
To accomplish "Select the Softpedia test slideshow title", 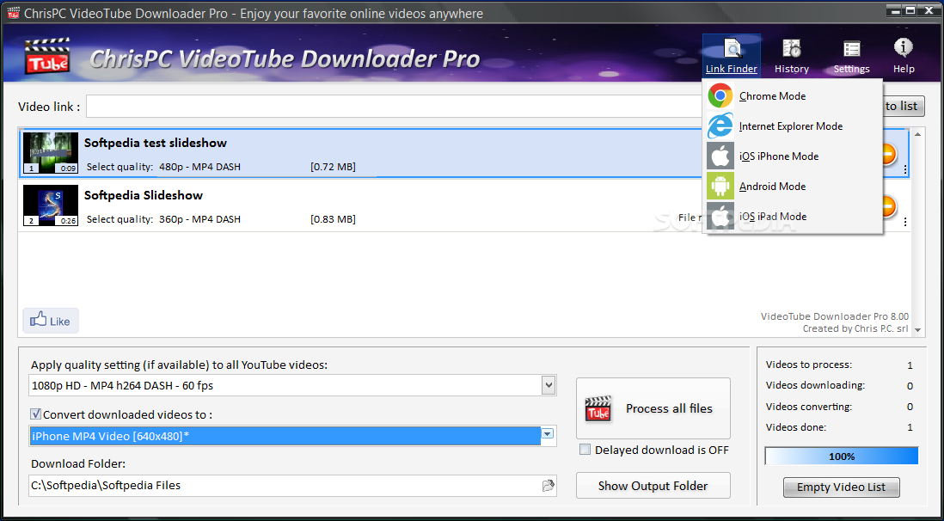I will coord(156,143).
